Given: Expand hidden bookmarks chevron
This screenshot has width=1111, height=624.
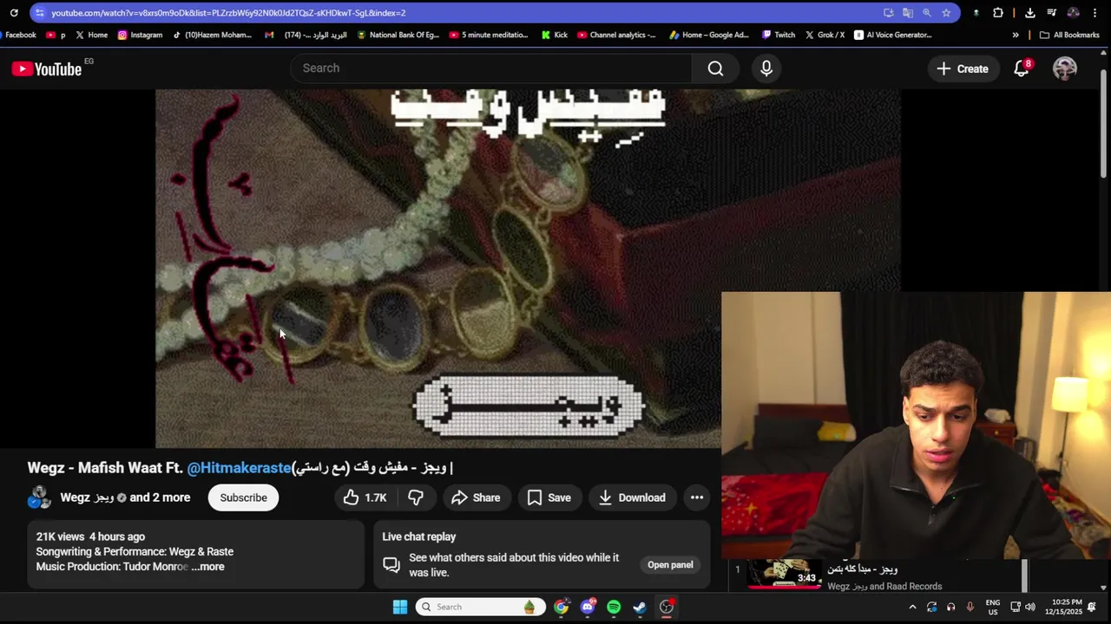Looking at the screenshot, I should point(1016,35).
